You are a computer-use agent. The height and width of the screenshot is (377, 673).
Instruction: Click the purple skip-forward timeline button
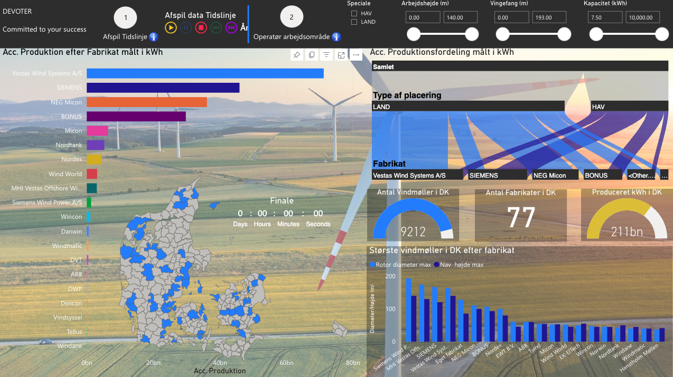[231, 27]
